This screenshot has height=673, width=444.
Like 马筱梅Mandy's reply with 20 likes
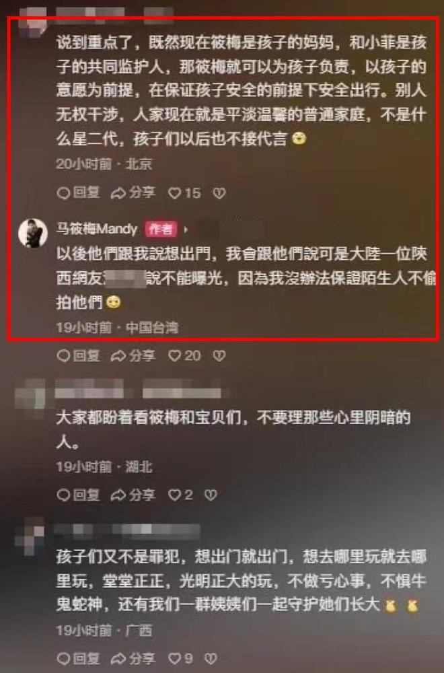click(184, 356)
